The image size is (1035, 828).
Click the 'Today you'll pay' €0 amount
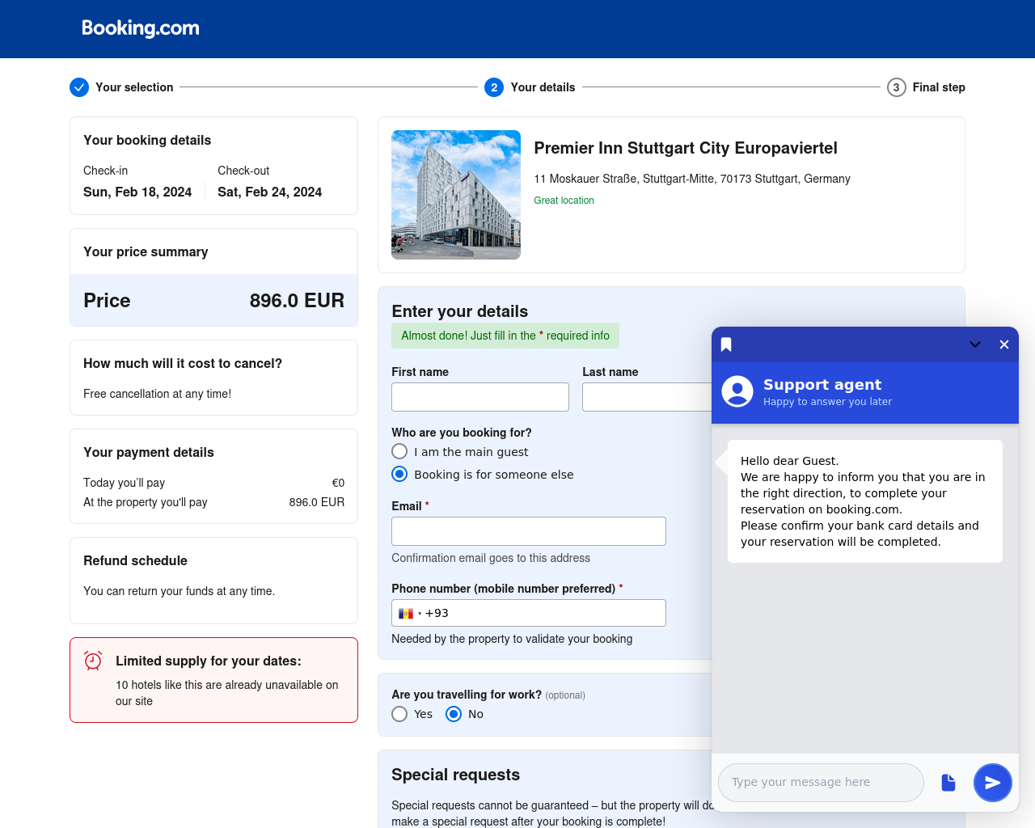pyautogui.click(x=338, y=483)
